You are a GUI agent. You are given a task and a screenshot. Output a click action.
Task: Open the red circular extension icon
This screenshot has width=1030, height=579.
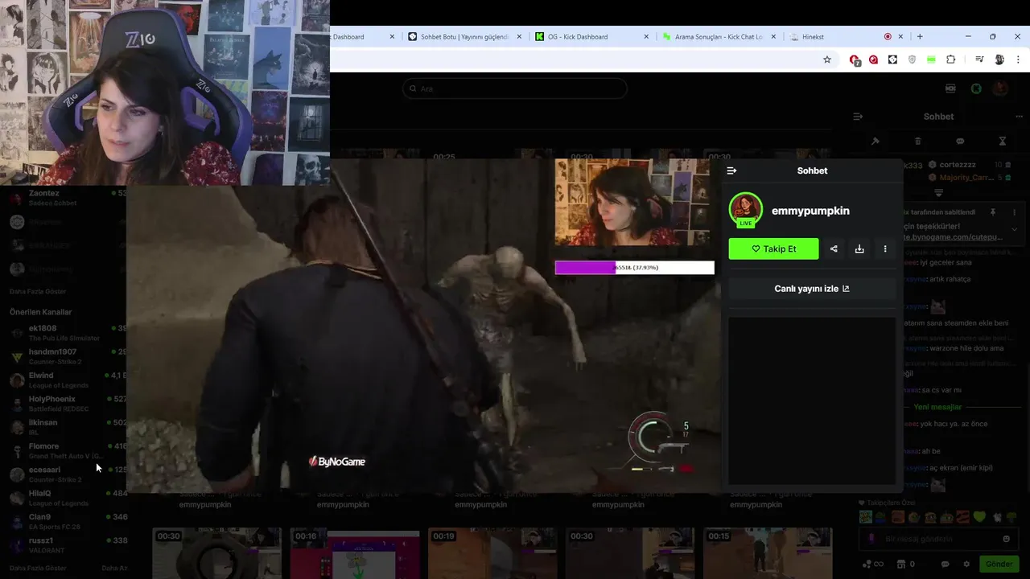click(x=873, y=60)
